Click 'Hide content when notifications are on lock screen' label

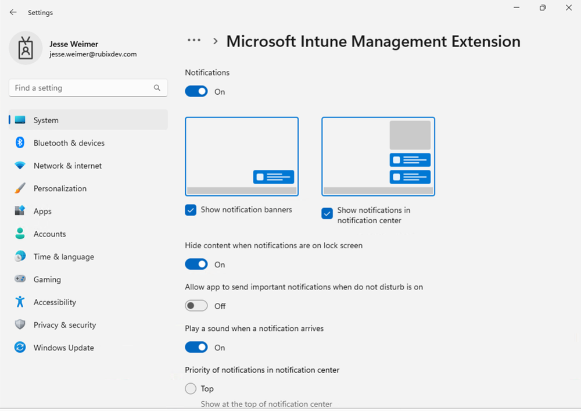(x=274, y=245)
